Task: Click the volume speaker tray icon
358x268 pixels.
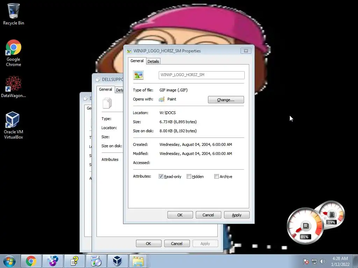Action: tap(323, 261)
